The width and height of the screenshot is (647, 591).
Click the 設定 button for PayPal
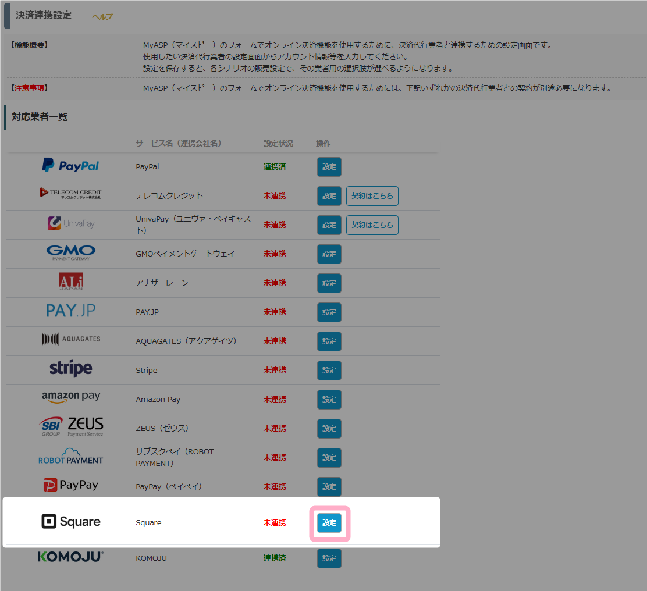329,167
